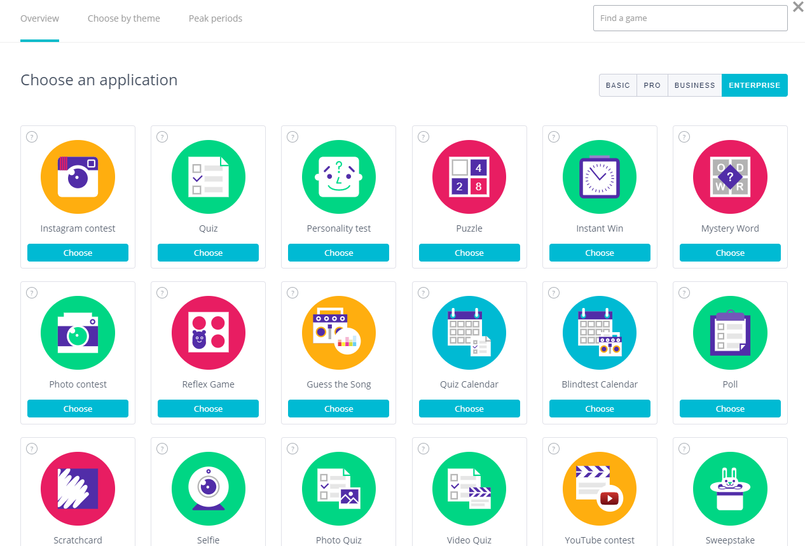The width and height of the screenshot is (805, 546).
Task: Open the Peak periods tab
Action: coord(216,18)
